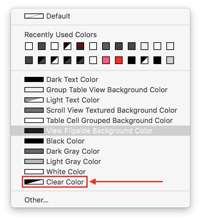Image resolution: width=201 pixels, height=221 pixels.
Task: Pick the dark red recent color swatch
Action: [80, 46]
